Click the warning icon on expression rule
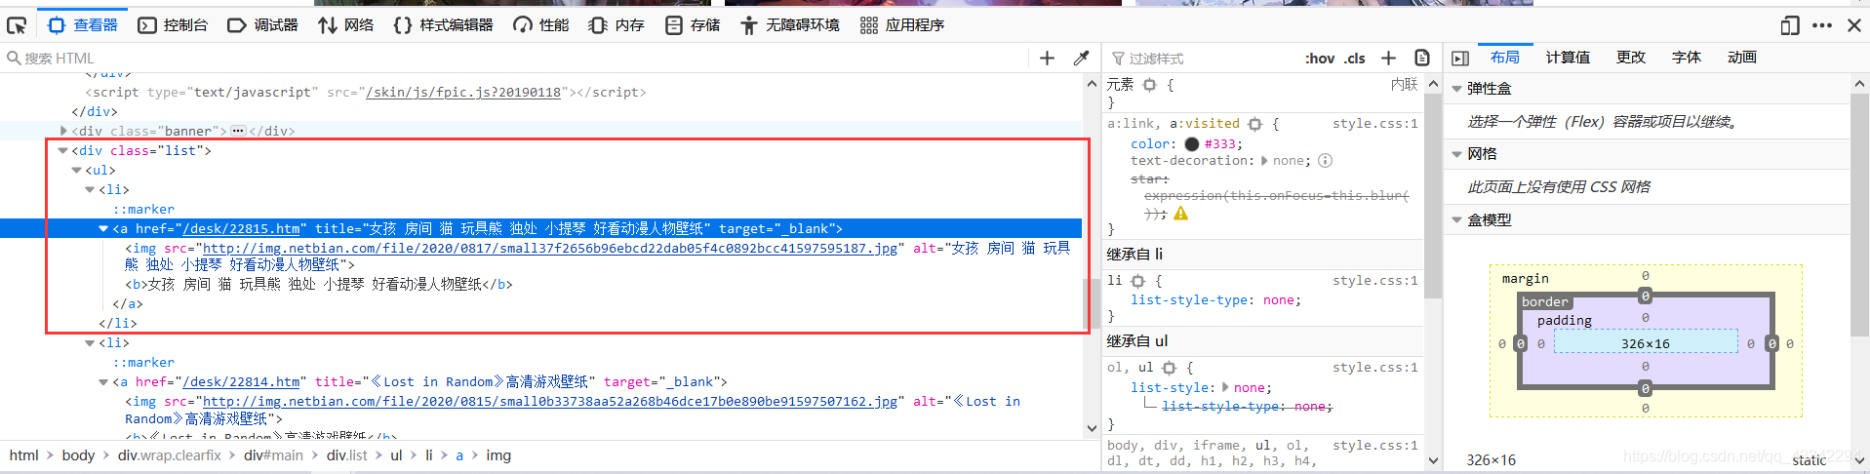 (1180, 214)
